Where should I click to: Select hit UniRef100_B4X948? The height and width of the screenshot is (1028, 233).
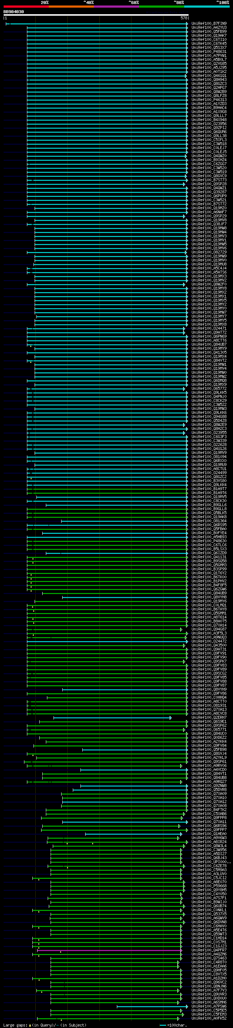[209, 120]
